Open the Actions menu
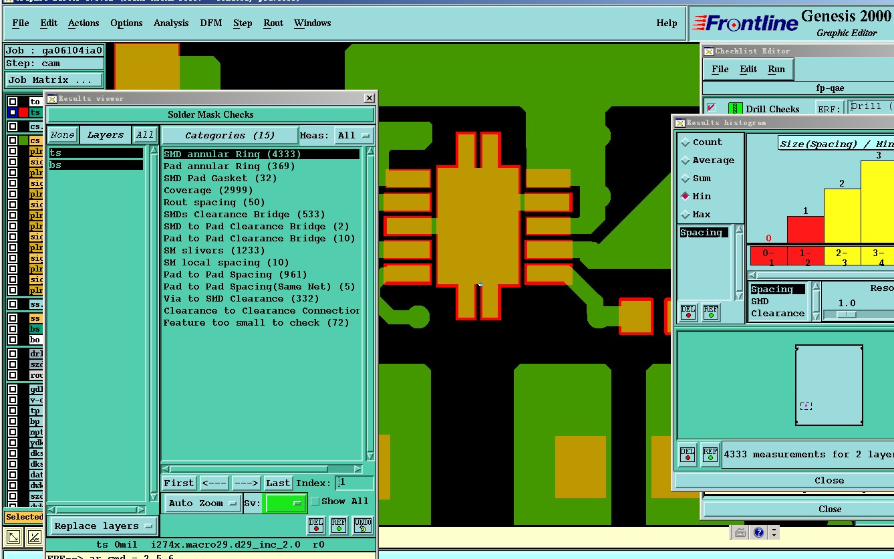The image size is (894, 559). click(84, 23)
